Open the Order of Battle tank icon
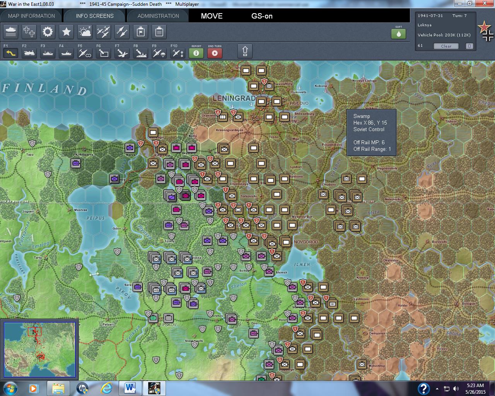Screen dimensions: 495x396 (11, 32)
